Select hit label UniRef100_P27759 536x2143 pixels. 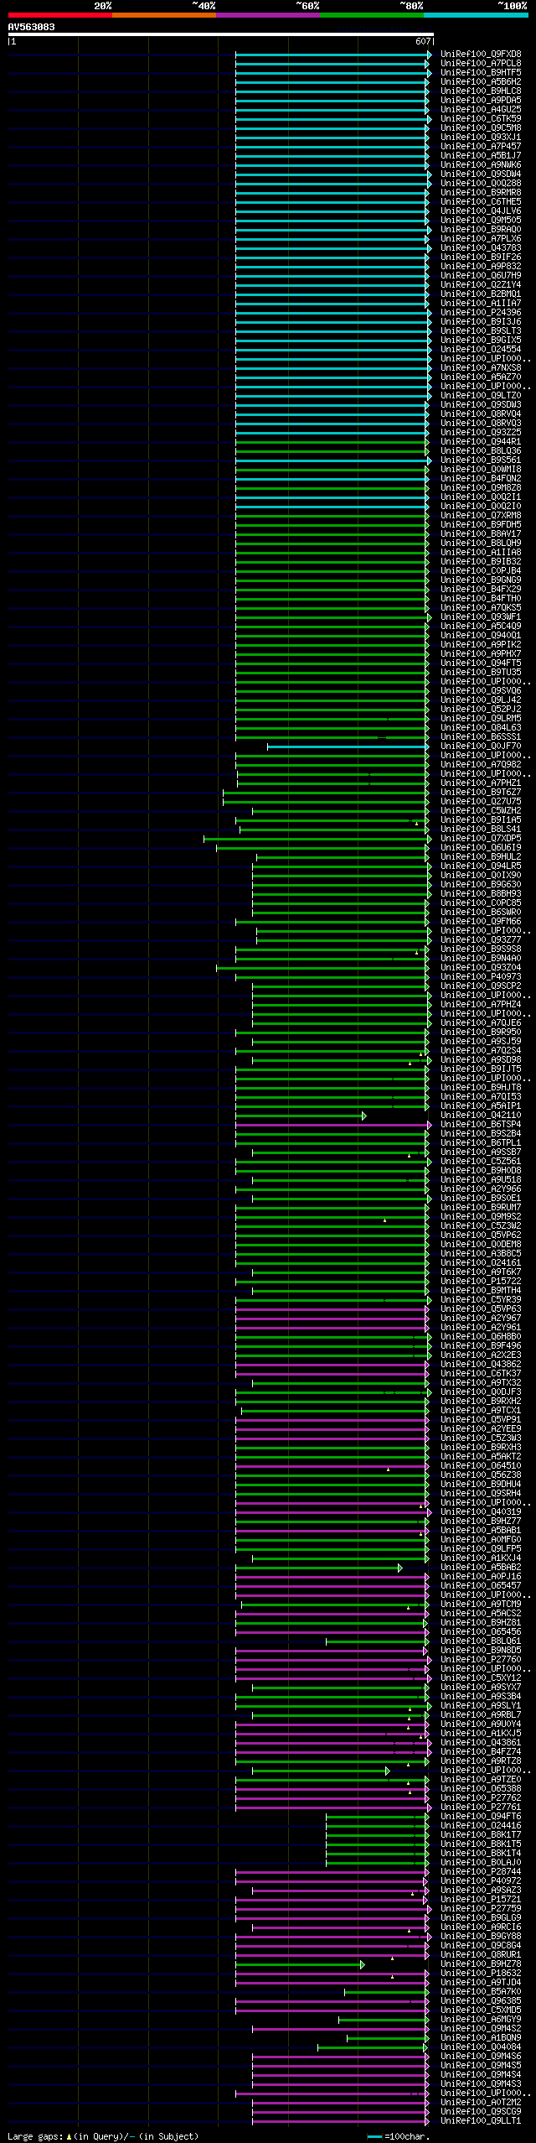click(481, 1909)
